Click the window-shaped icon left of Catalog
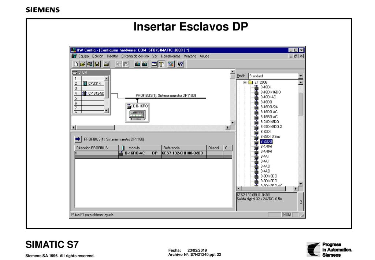The image size is (375, 260). click(155, 64)
